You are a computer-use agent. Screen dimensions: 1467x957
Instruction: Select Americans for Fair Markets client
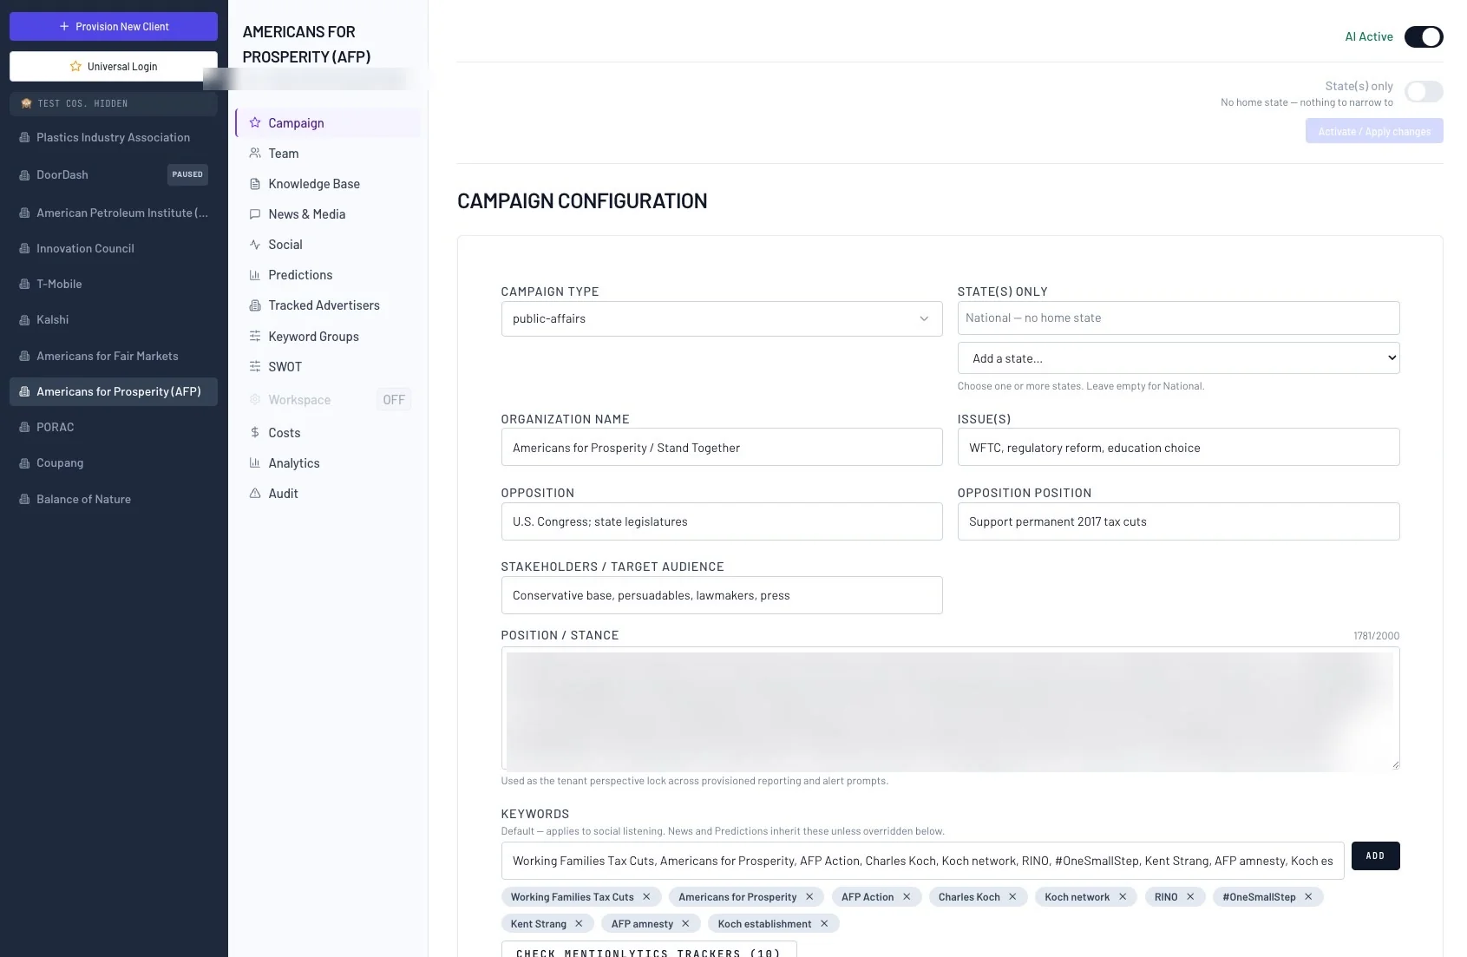pos(114,357)
